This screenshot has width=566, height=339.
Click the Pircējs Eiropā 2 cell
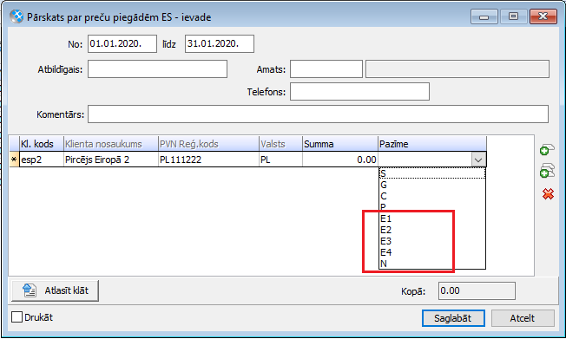click(x=111, y=160)
